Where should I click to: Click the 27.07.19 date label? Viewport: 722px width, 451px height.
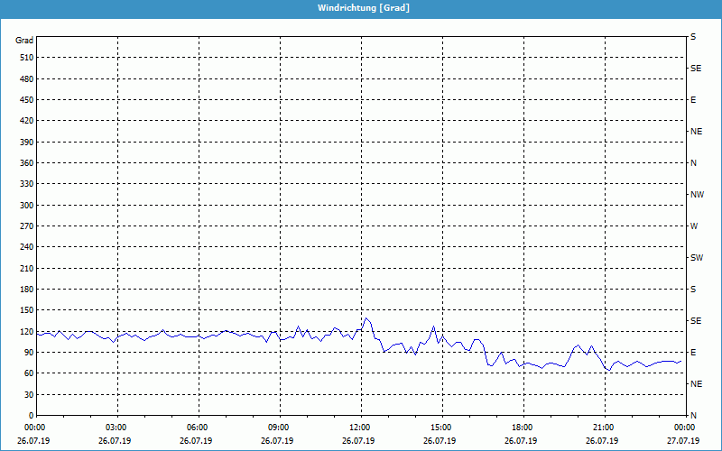click(683, 441)
